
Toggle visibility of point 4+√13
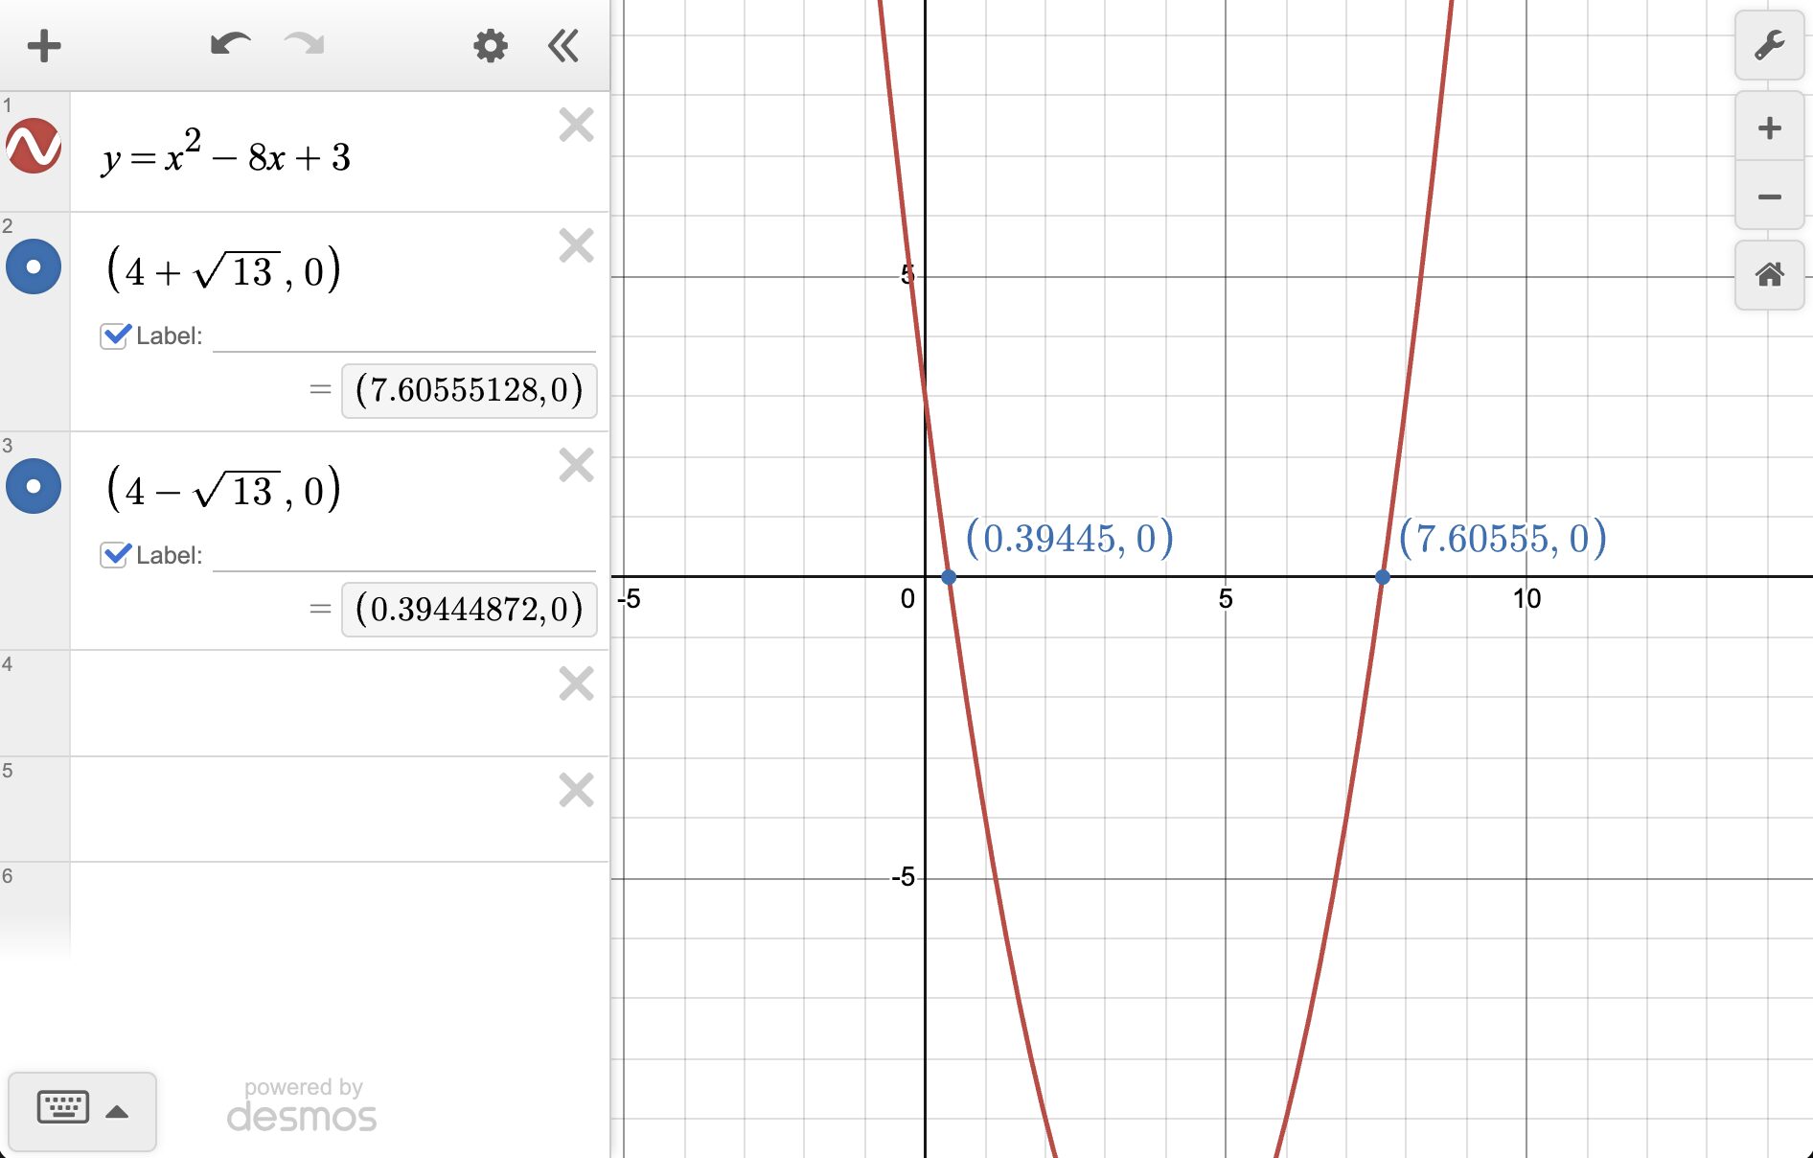tap(34, 266)
